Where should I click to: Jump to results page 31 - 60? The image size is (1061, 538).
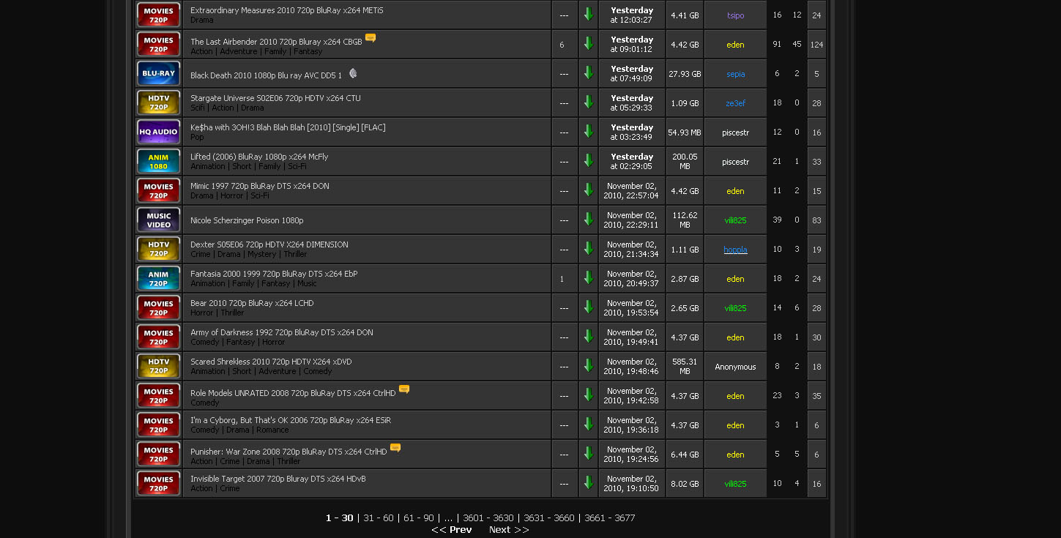tap(379, 518)
